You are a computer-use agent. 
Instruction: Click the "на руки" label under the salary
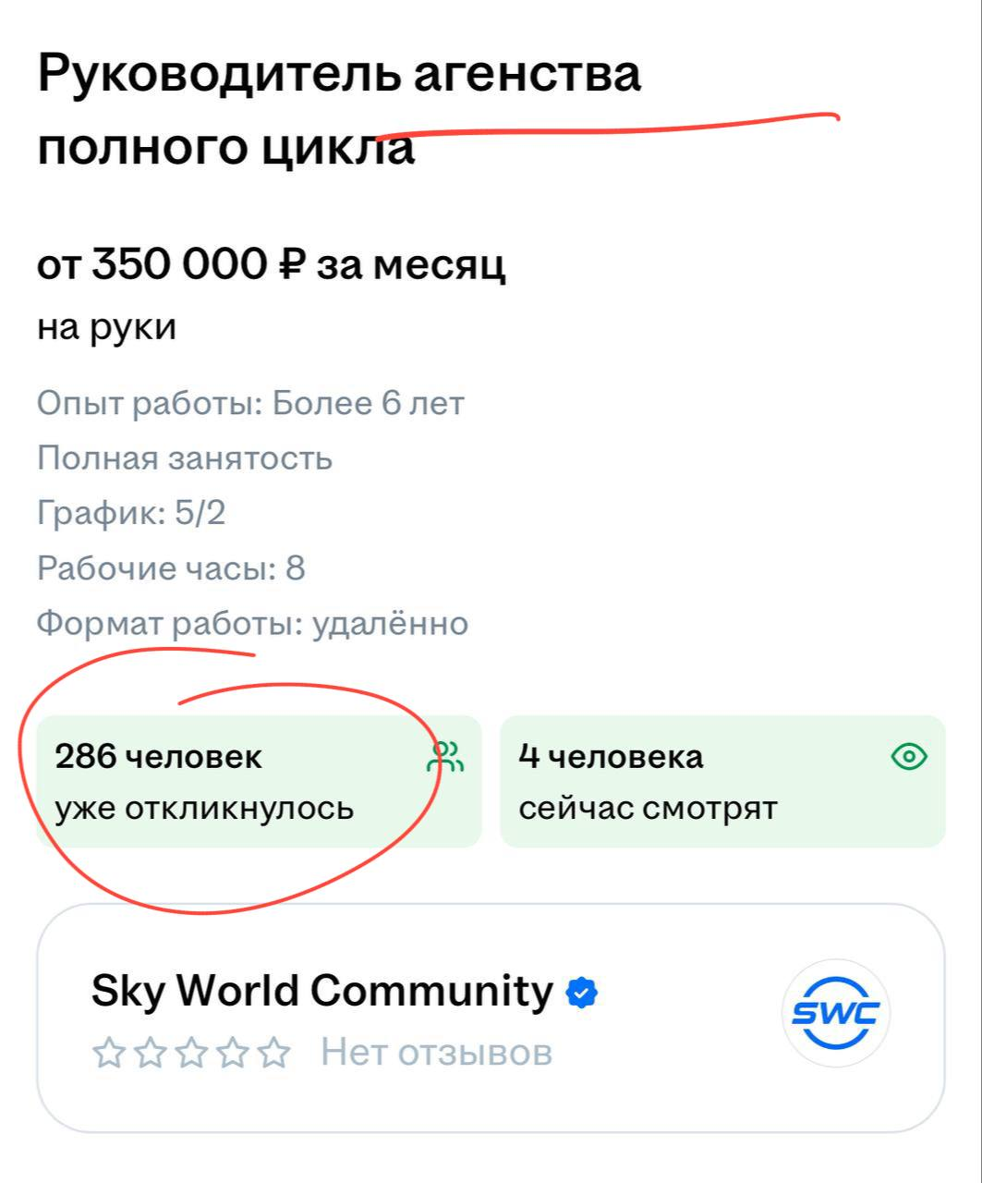coord(106,327)
